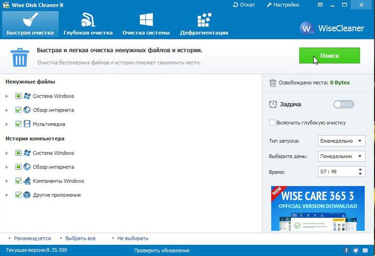Image resolution: width=375 pixels, height=256 pixels.
Task: Click the История компьютера heading
Action: tap(35, 139)
